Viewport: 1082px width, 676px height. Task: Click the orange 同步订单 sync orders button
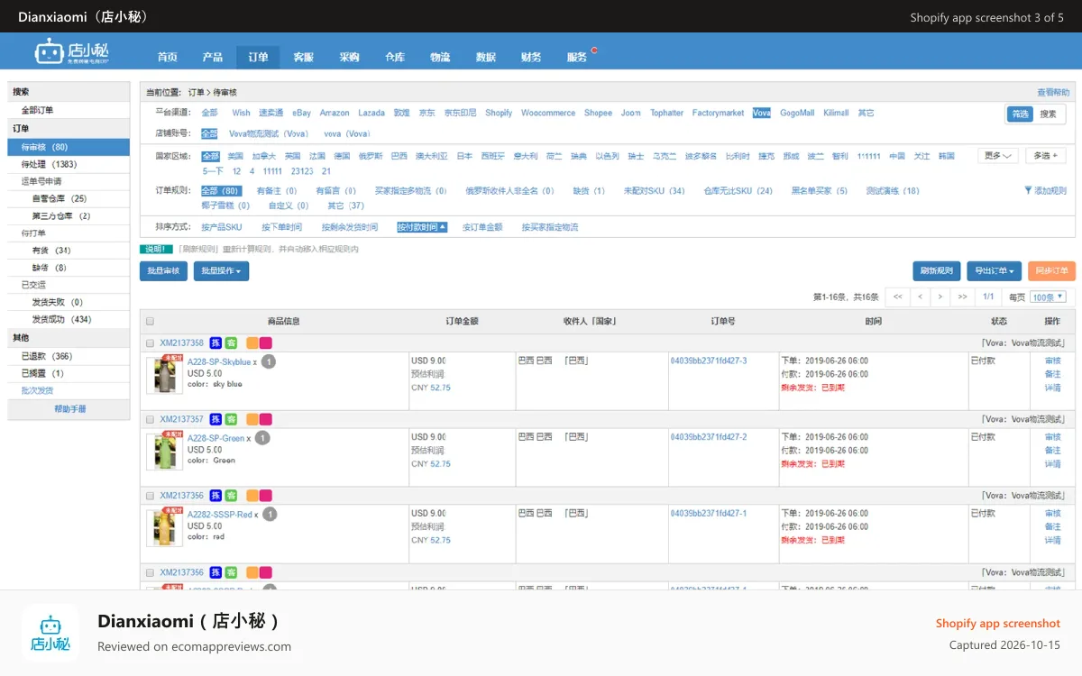pos(1051,271)
